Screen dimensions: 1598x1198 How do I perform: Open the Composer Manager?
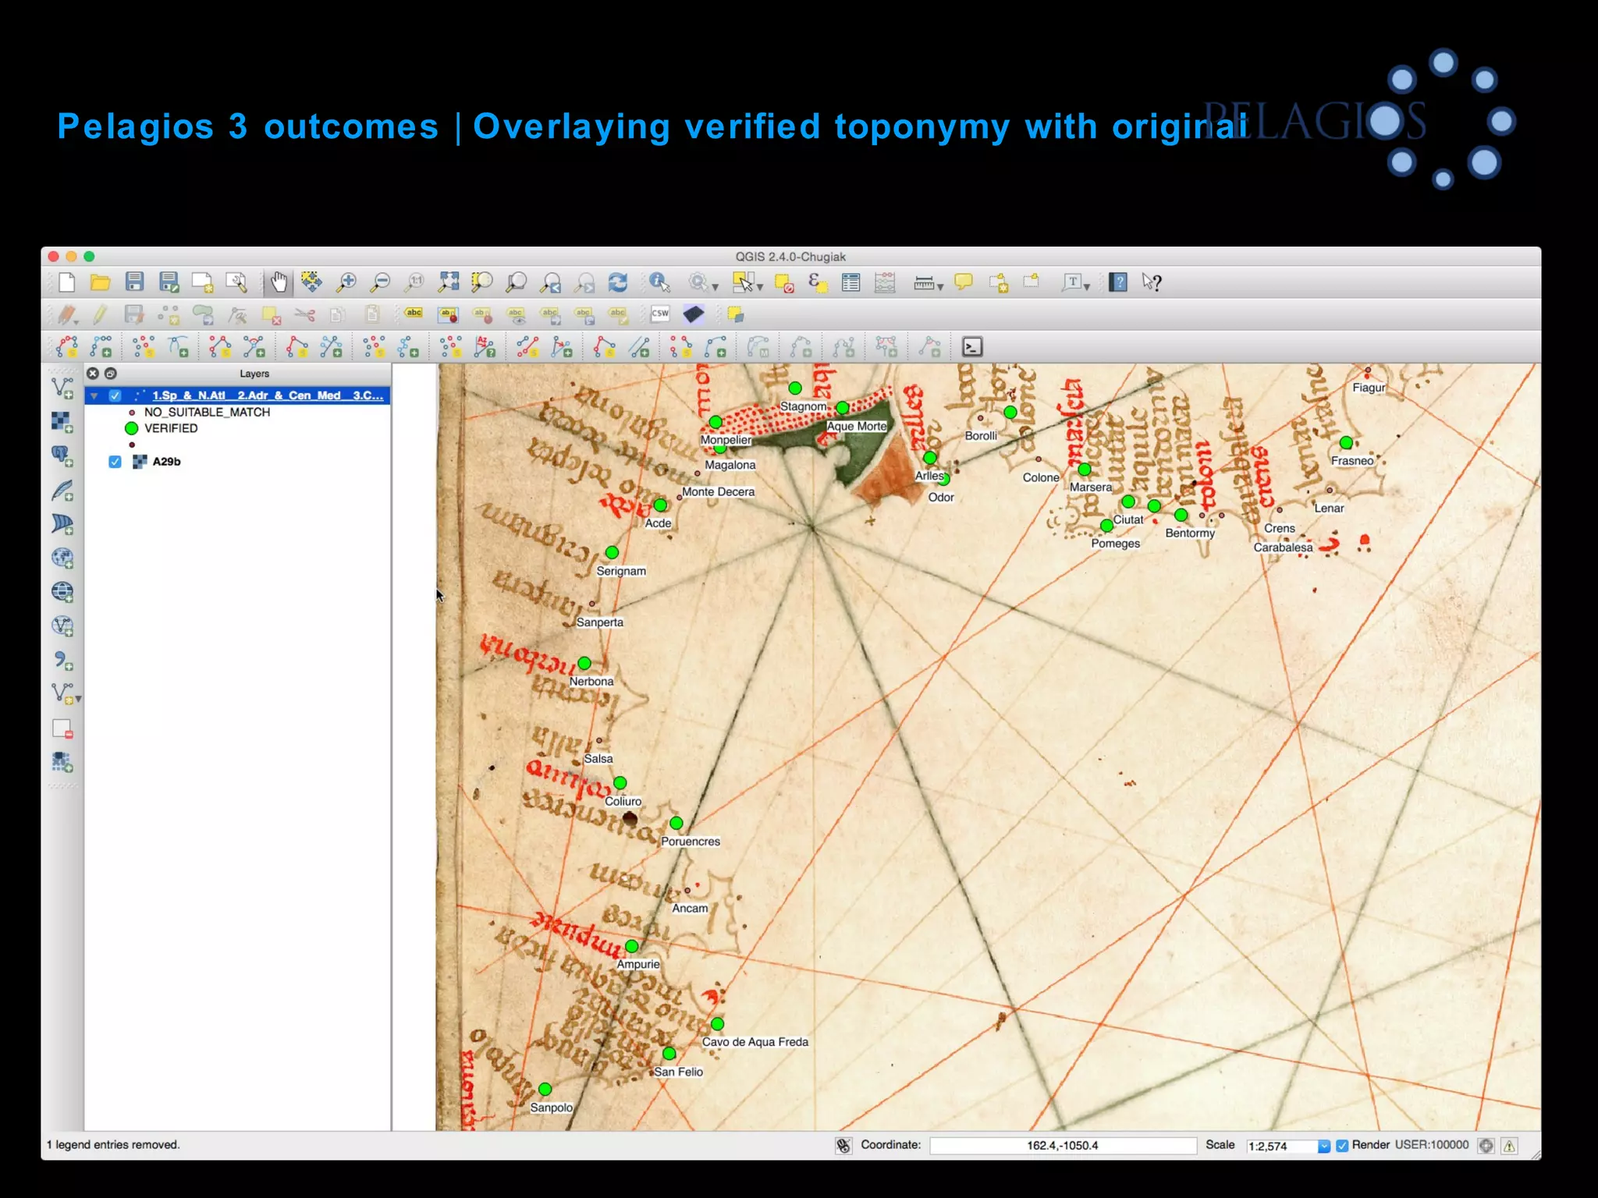pos(236,282)
